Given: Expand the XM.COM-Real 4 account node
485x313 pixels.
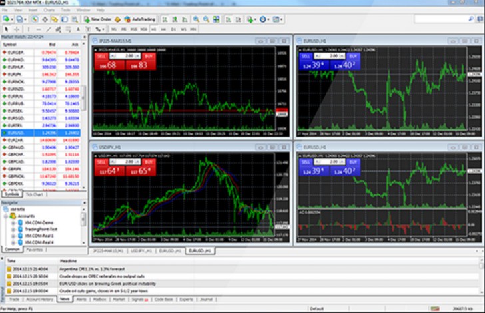Looking at the screenshot, I should coord(13,242).
